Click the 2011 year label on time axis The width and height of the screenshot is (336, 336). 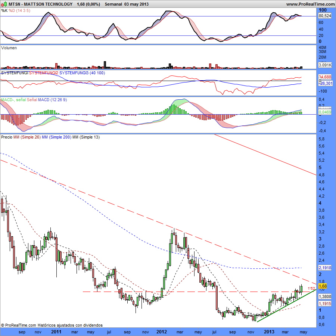pos(56,332)
